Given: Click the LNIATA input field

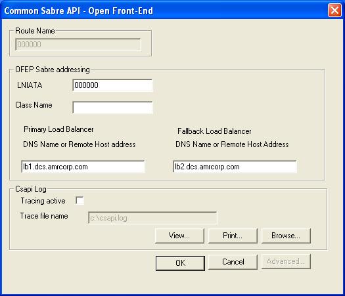Looking at the screenshot, I should pos(112,85).
